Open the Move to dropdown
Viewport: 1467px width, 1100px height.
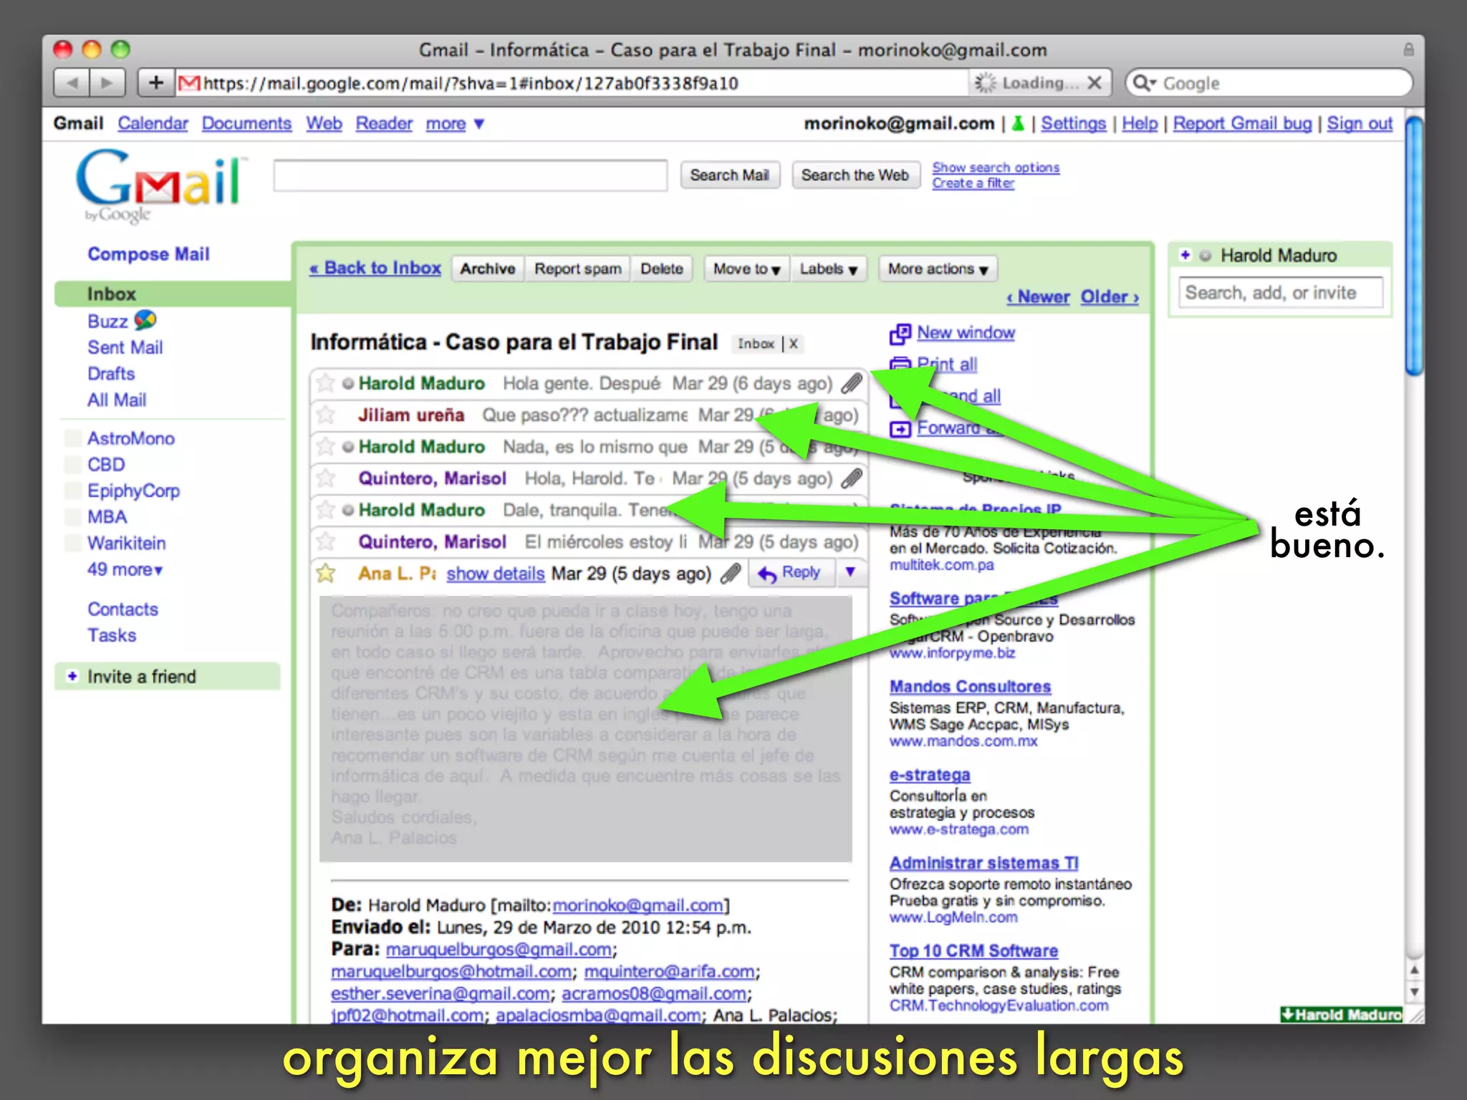(746, 269)
